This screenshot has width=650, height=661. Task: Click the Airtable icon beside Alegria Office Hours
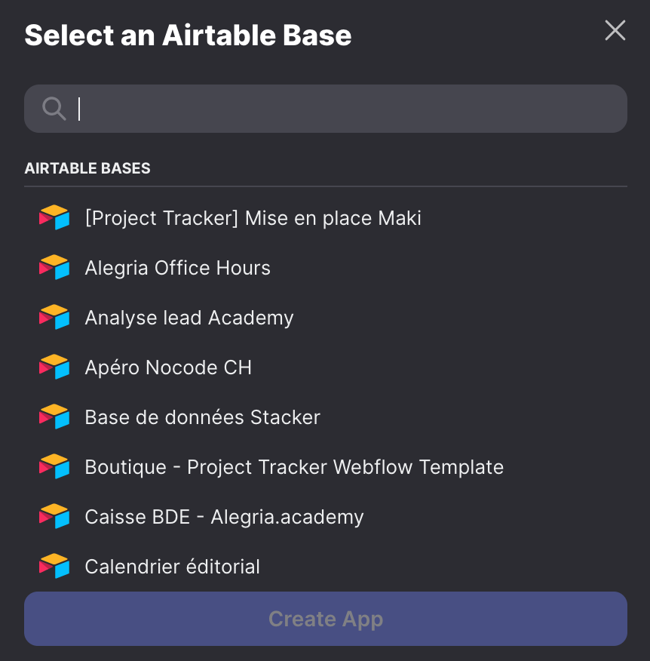(54, 267)
